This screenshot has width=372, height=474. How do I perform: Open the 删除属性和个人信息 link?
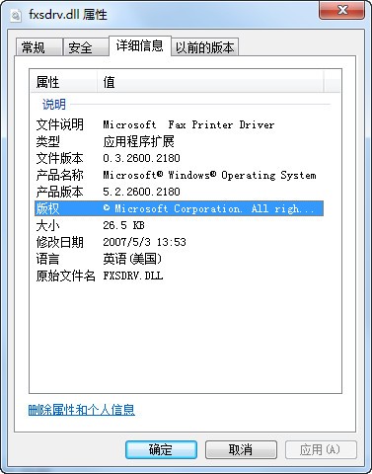(x=82, y=410)
